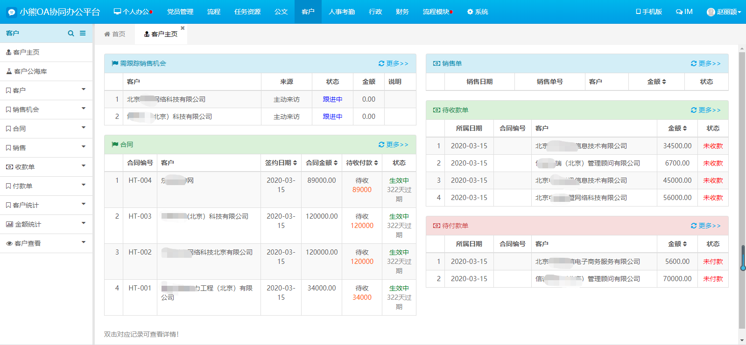Click 未付款 status for 70000.00 row
The image size is (746, 345).
713,279
